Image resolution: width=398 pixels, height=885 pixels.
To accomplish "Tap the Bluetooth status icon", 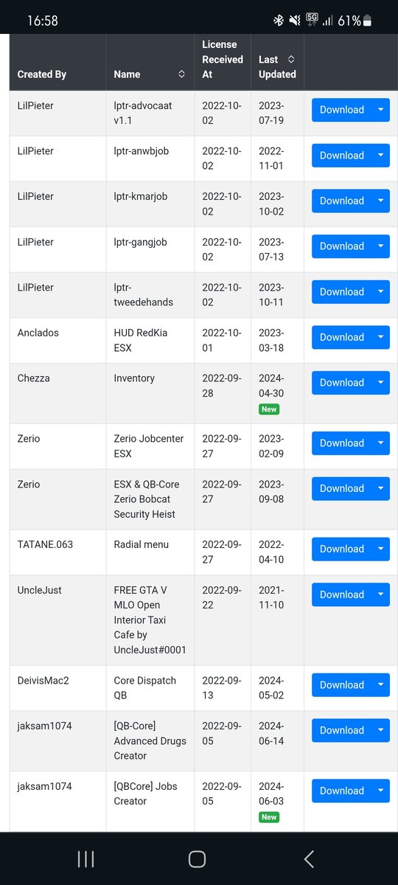I will click(x=279, y=21).
